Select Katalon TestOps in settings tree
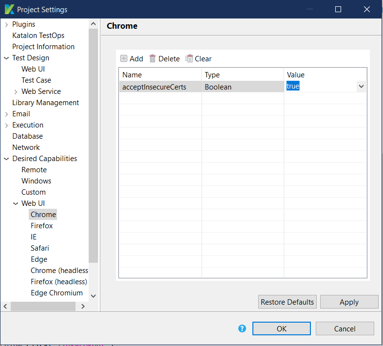 coord(38,36)
